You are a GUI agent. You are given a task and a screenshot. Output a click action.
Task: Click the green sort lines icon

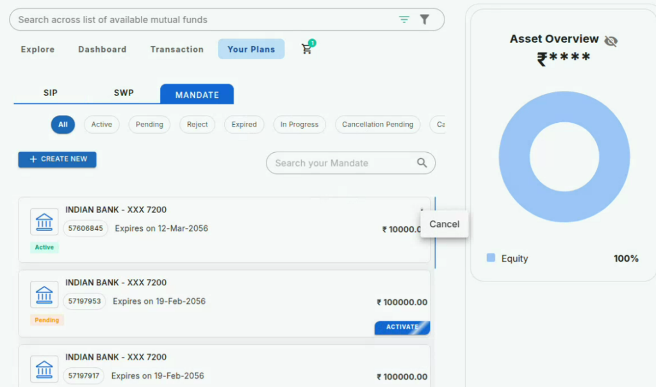[x=404, y=20]
